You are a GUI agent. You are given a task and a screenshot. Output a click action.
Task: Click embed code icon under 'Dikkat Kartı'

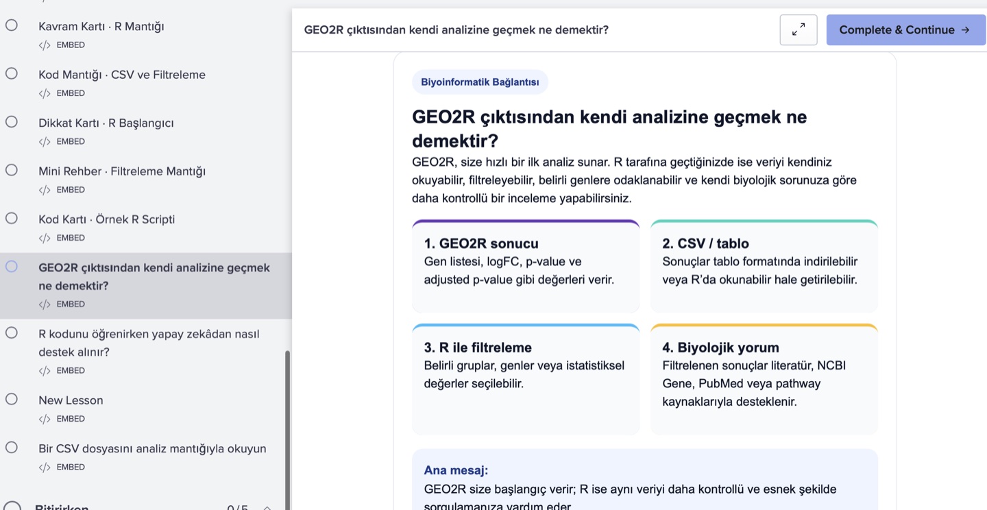click(x=45, y=142)
